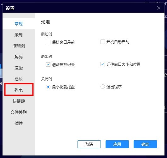Enable 保持窗口最前 checkbox
Image resolution: width=167 pixels, height=158 pixels.
(x=48, y=42)
